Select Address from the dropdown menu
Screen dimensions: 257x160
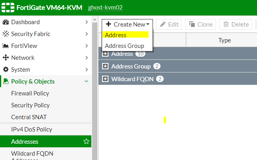coord(116,35)
